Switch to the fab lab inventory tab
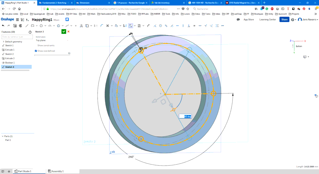The width and height of the screenshot is (319, 174). 168,3
